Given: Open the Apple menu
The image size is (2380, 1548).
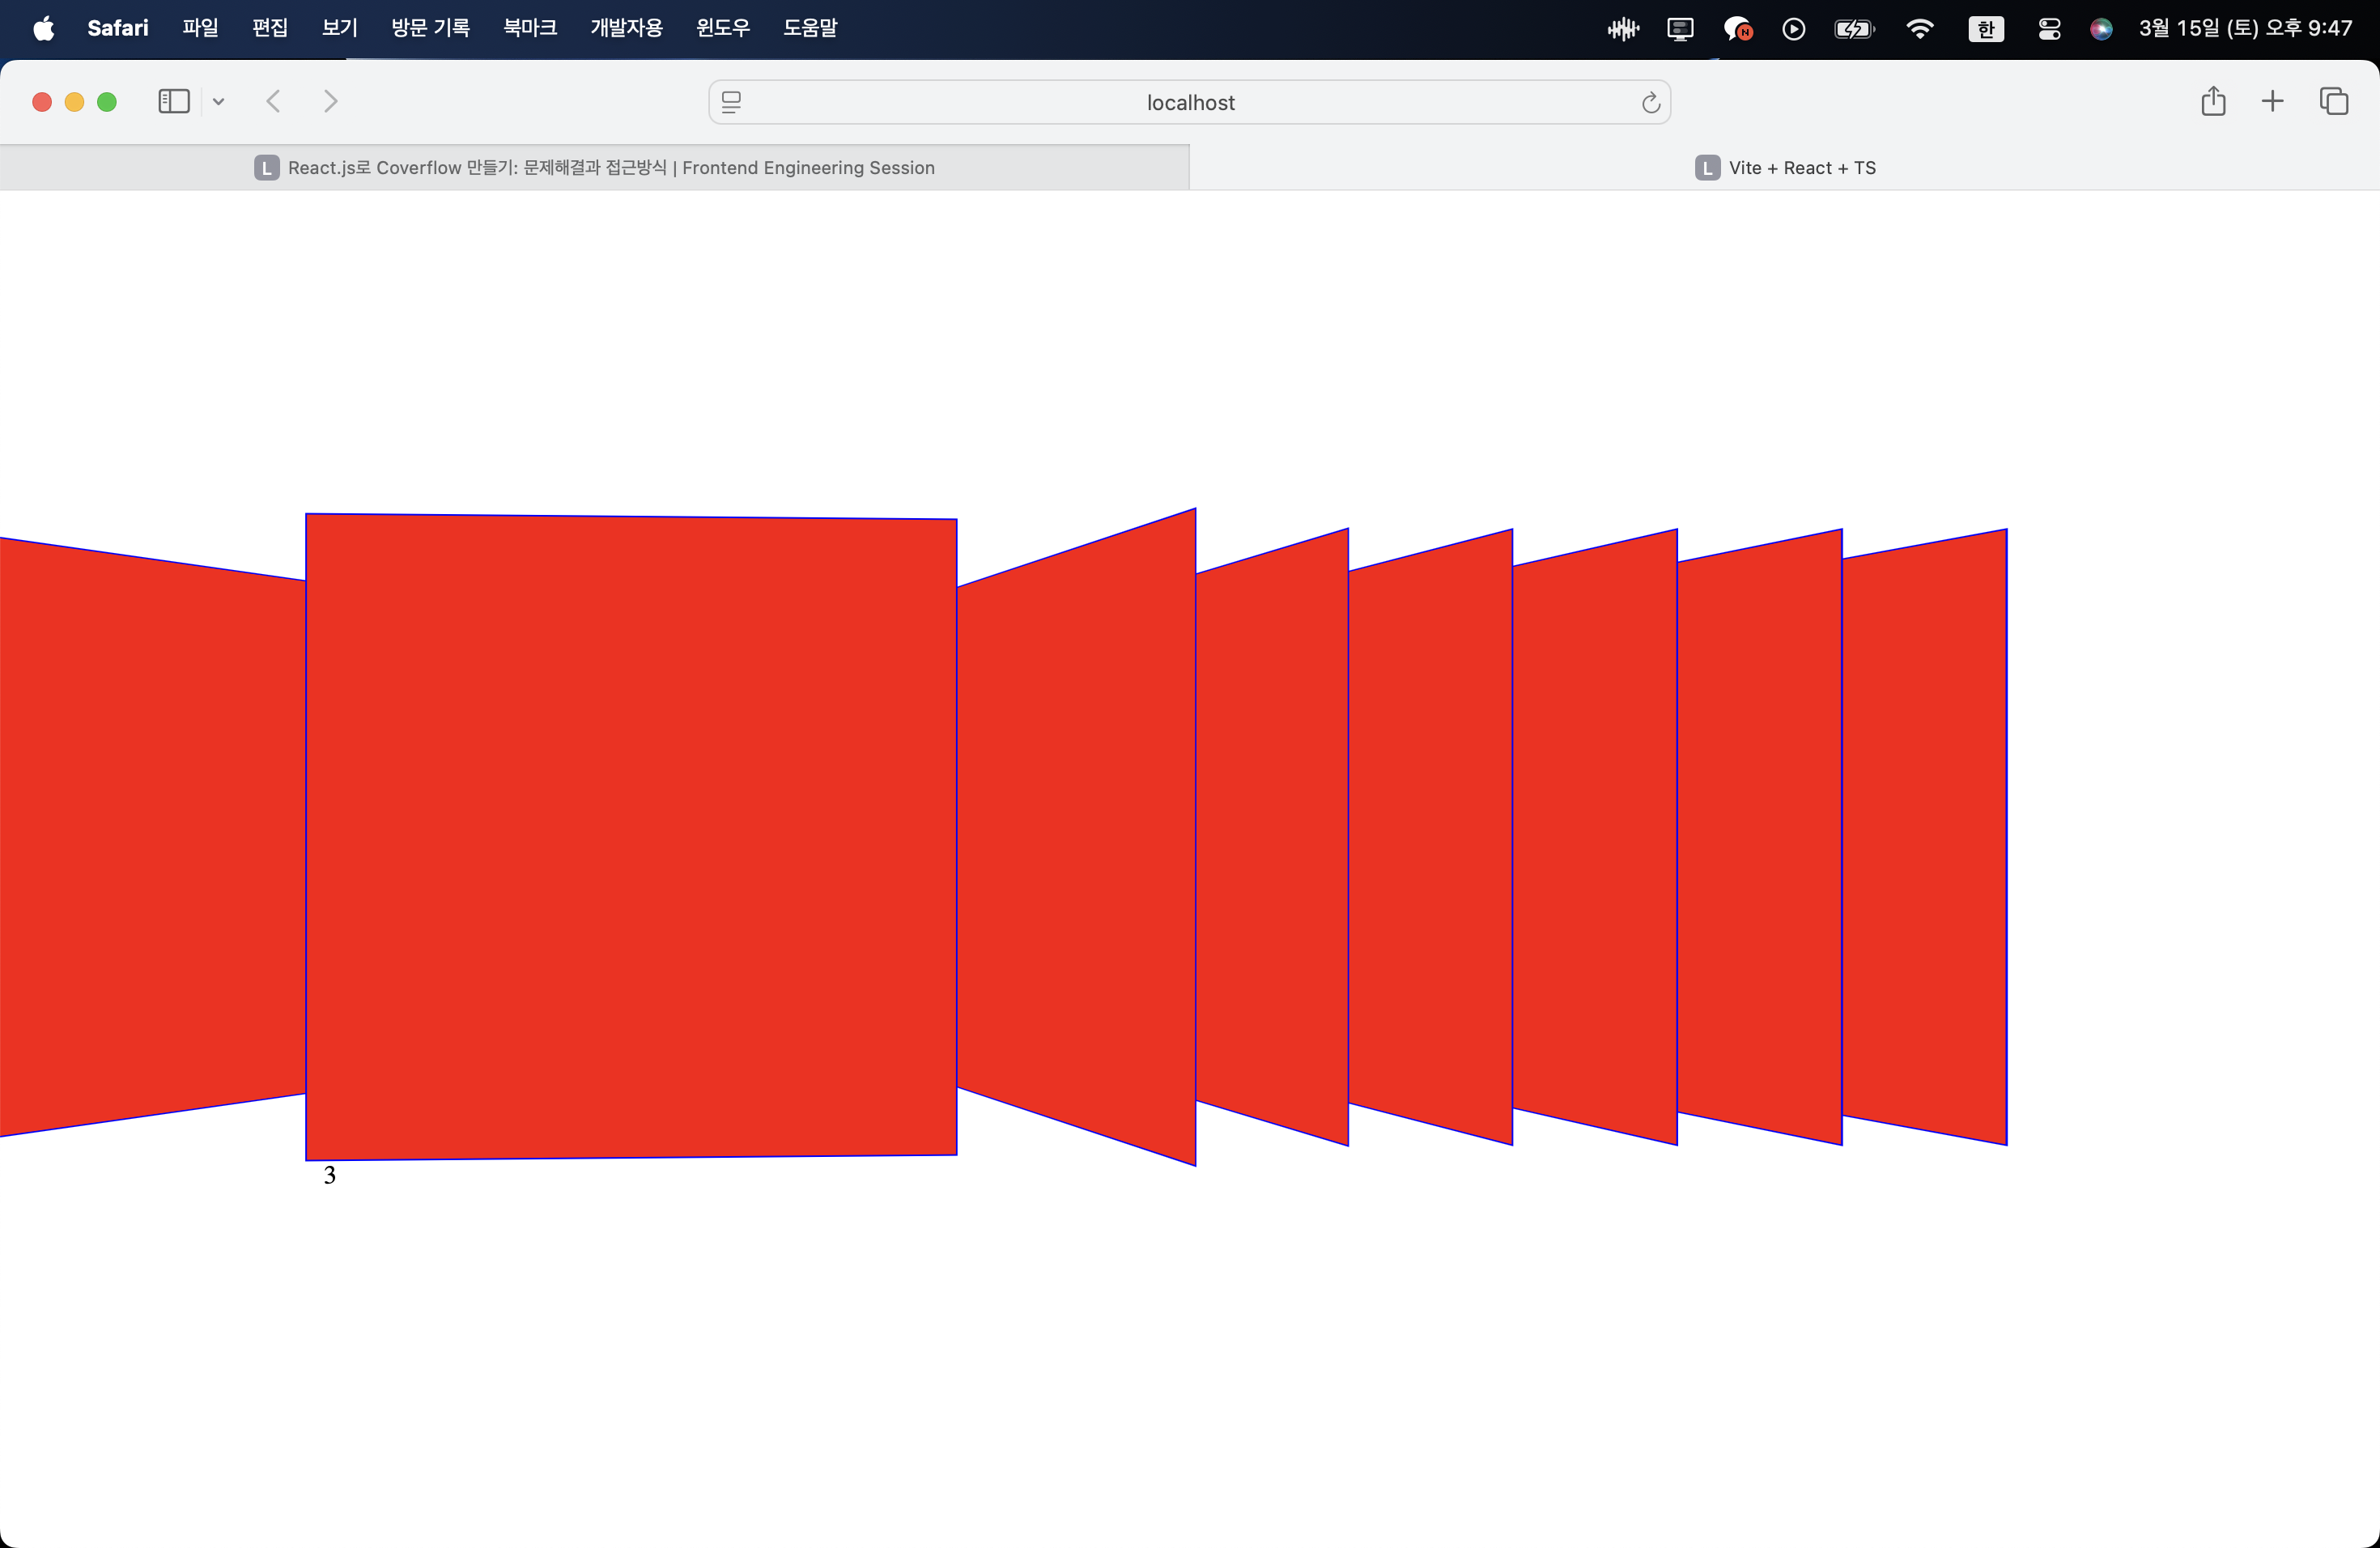Looking at the screenshot, I should (x=43, y=28).
